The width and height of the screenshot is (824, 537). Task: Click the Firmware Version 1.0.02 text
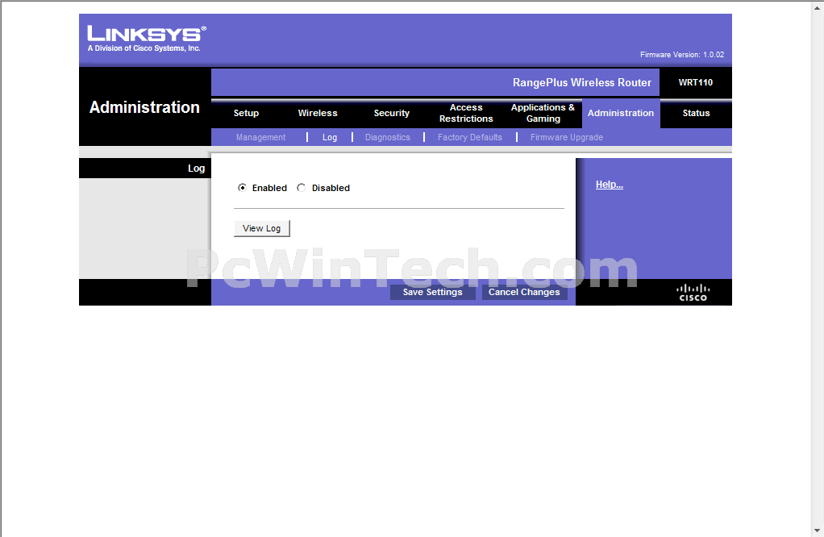tap(681, 55)
